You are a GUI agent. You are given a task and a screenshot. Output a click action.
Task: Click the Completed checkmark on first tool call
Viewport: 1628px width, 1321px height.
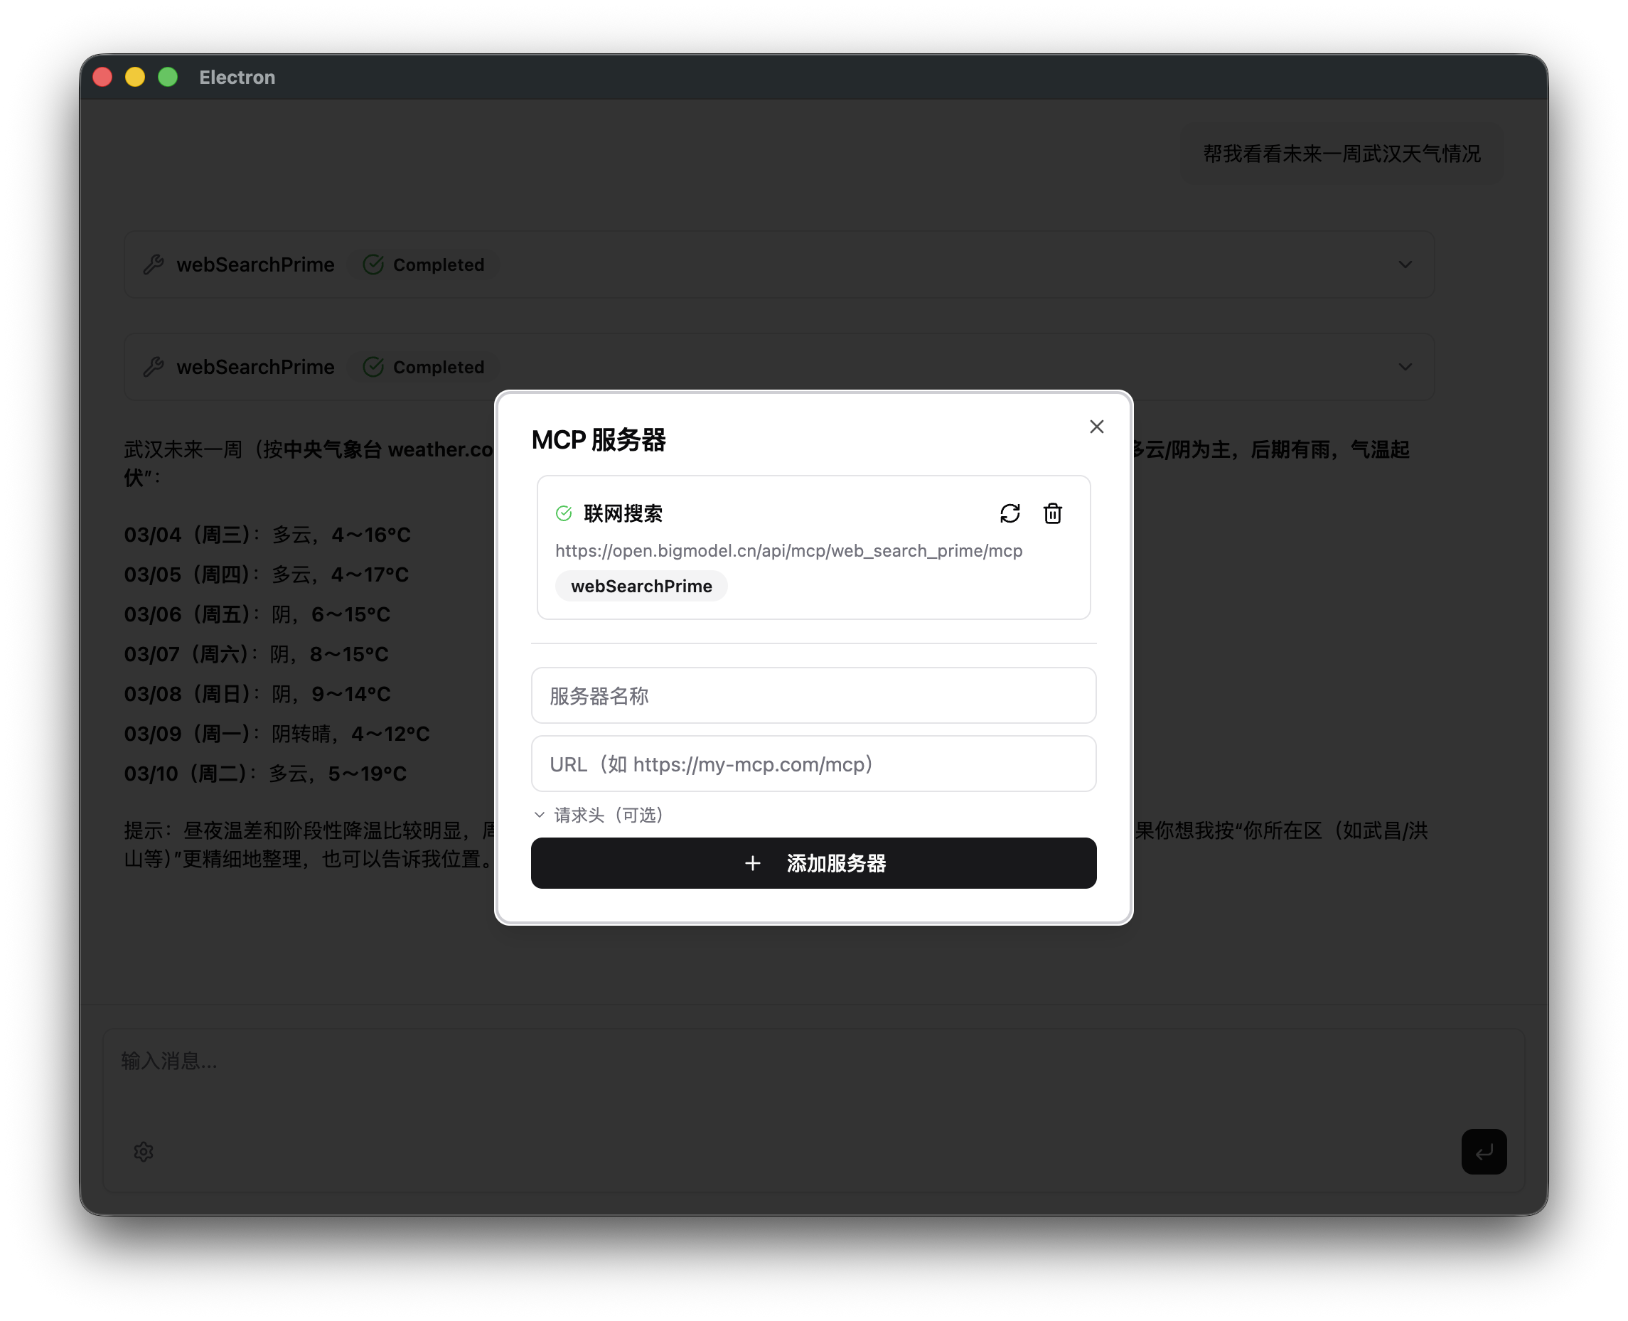tap(373, 264)
